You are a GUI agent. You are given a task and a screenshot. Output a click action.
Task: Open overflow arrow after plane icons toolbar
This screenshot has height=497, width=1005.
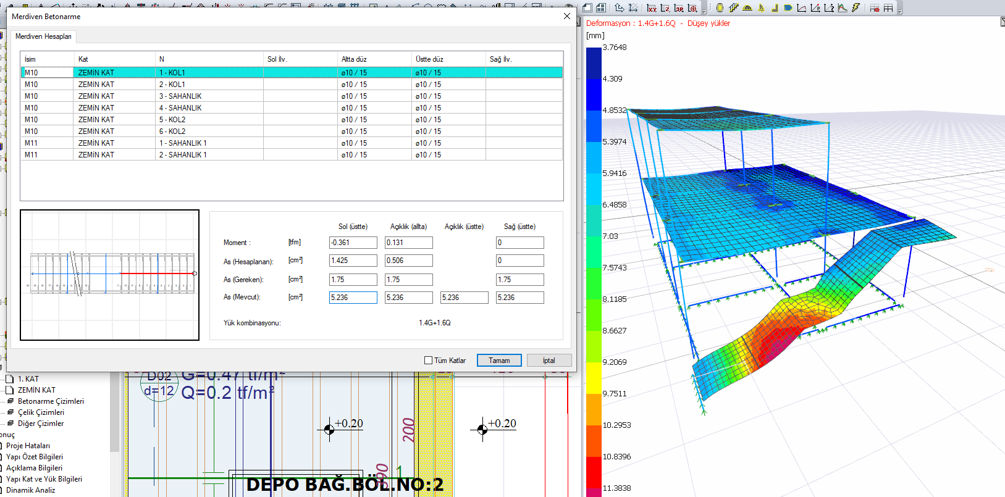pyautogui.click(x=705, y=11)
